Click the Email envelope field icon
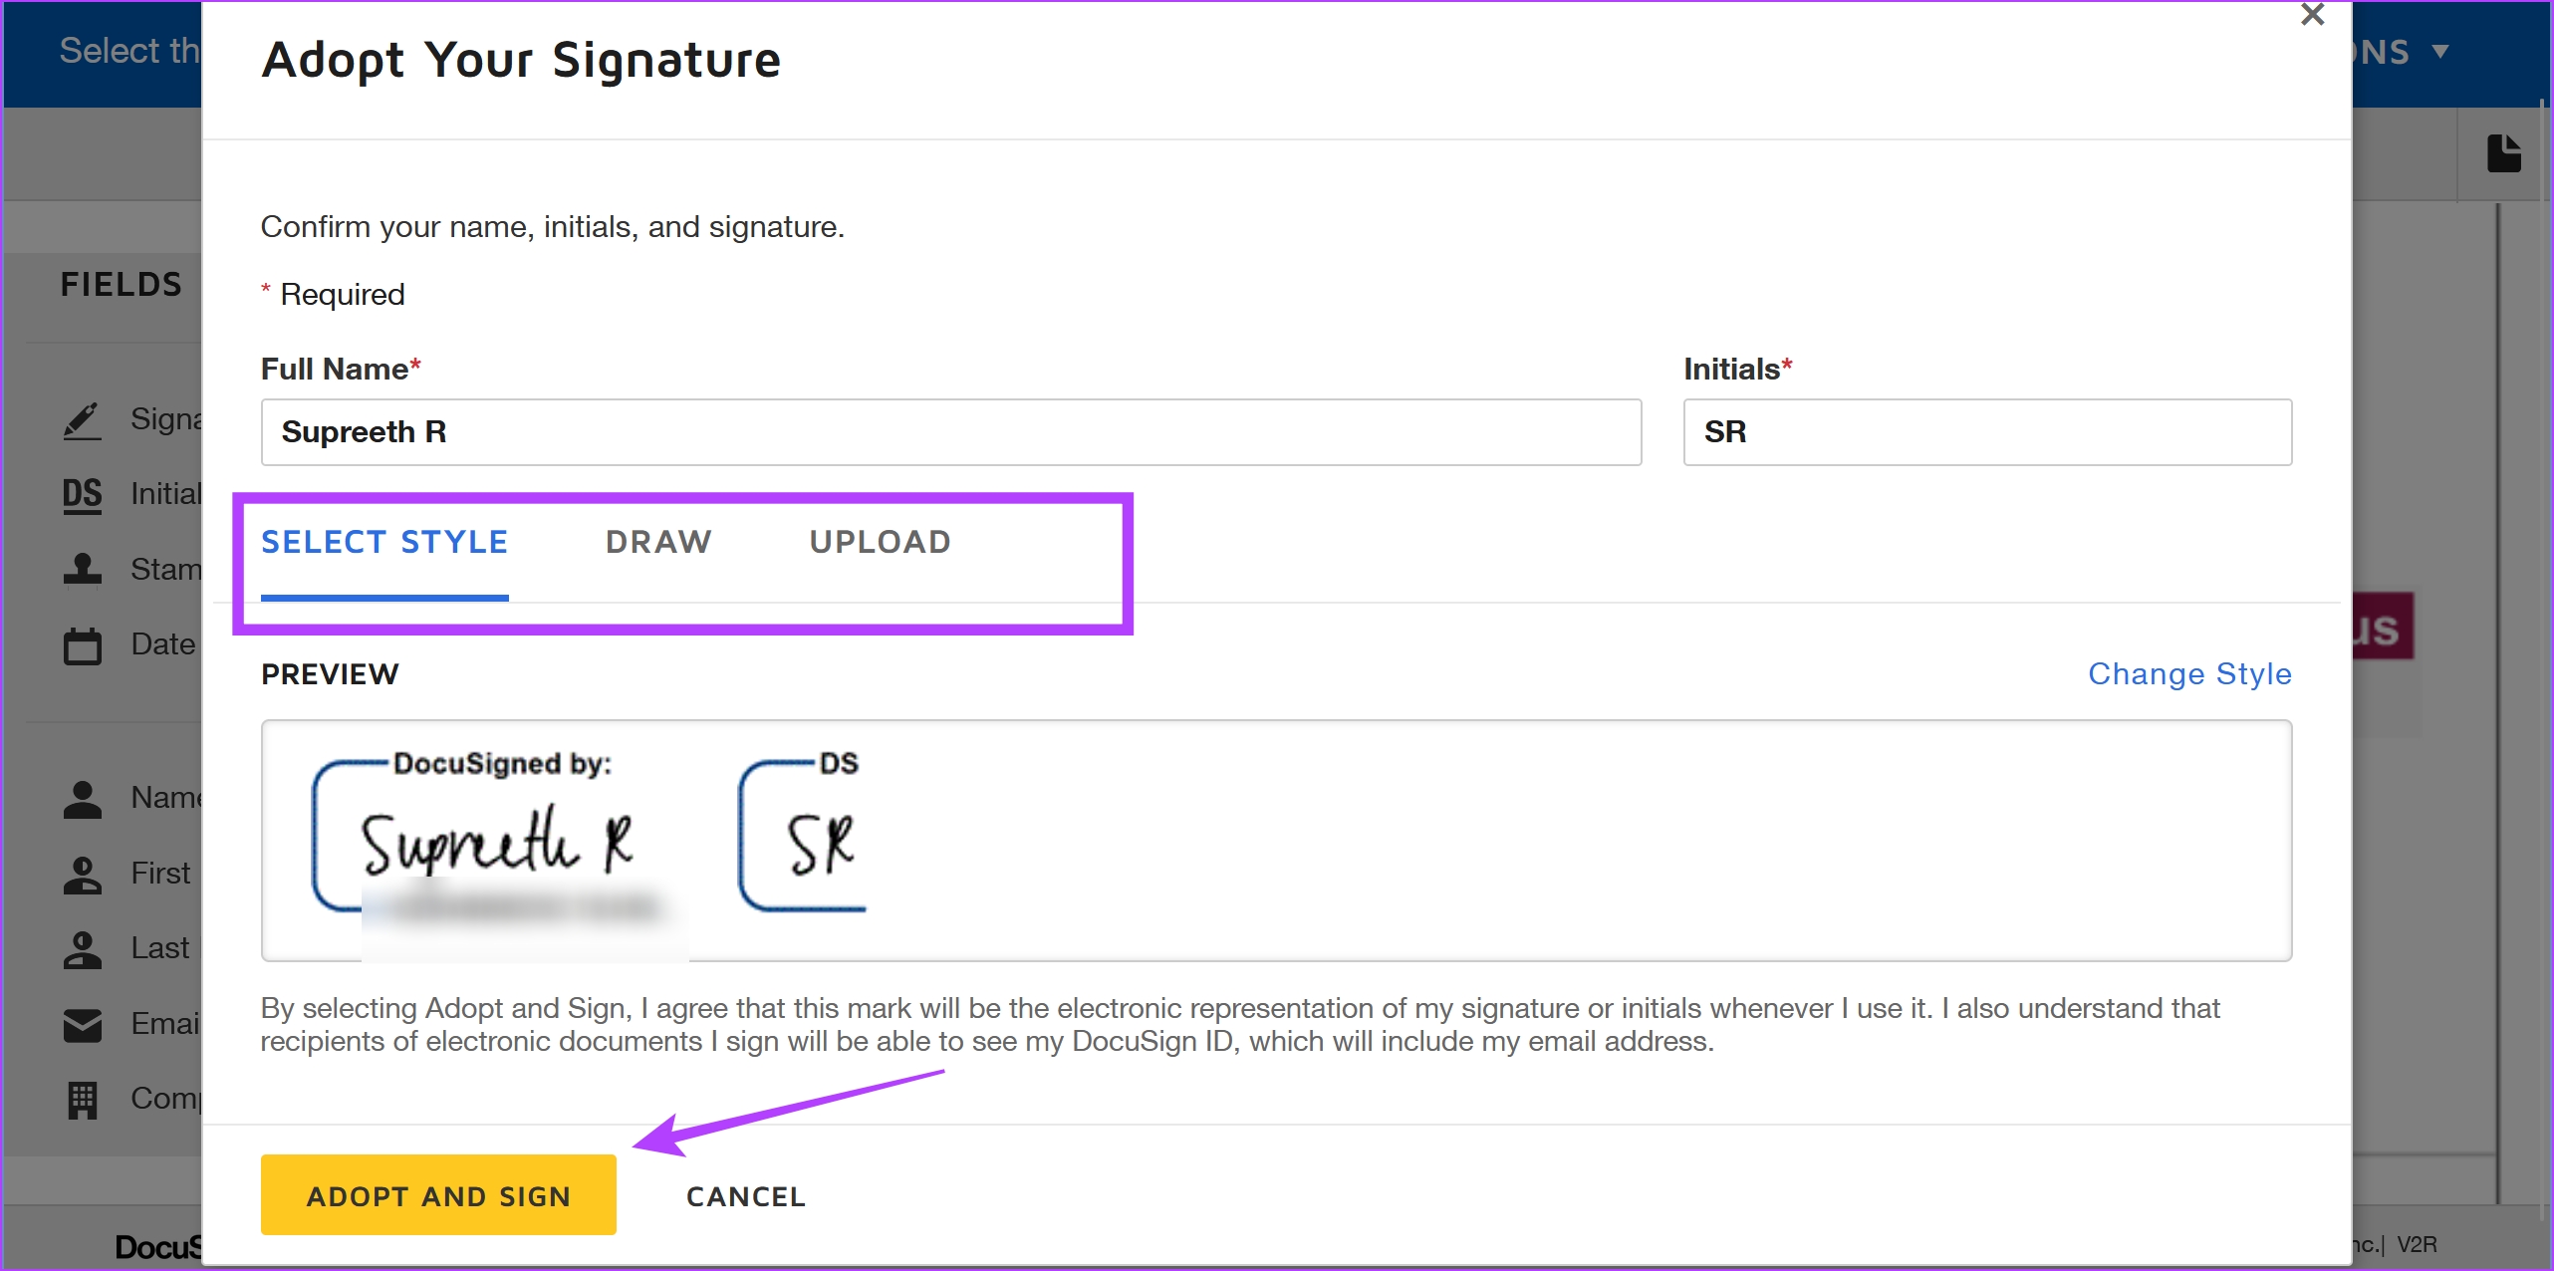Image resolution: width=2554 pixels, height=1271 pixels. point(83,1025)
